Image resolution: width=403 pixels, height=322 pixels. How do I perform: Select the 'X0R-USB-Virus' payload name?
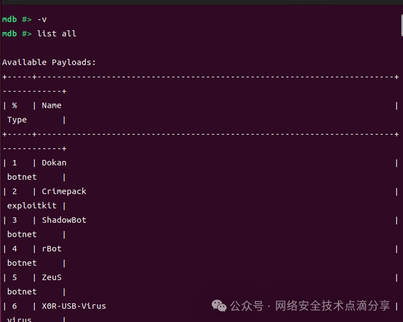pos(74,306)
